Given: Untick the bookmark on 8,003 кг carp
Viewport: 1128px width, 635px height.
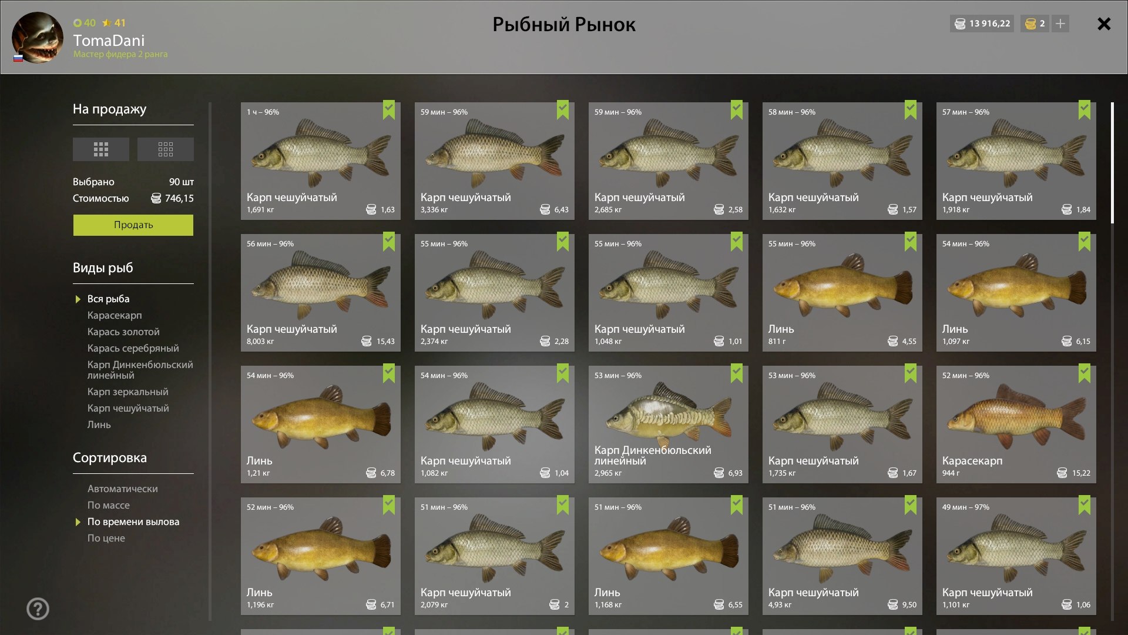Looking at the screenshot, I should (x=389, y=242).
